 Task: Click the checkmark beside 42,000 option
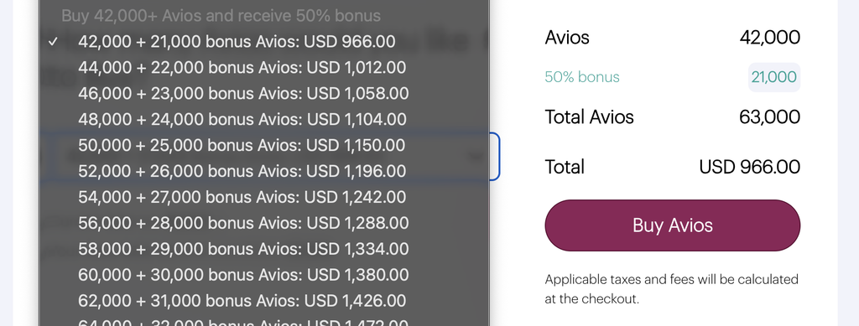click(x=53, y=42)
